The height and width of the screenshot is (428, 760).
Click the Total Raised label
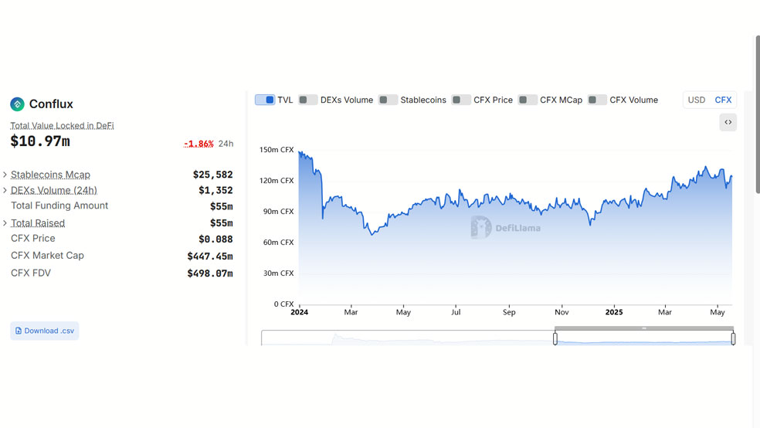pyautogui.click(x=38, y=223)
